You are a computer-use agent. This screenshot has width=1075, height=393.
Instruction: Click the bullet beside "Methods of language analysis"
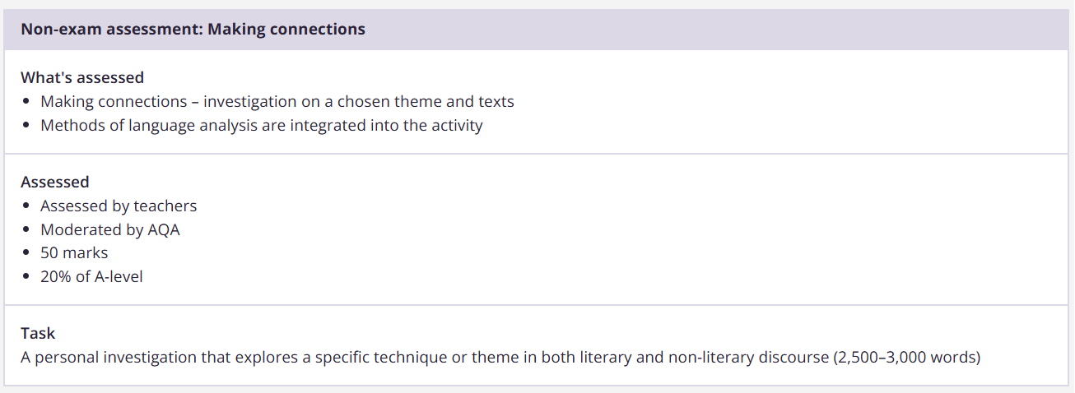tap(27, 126)
